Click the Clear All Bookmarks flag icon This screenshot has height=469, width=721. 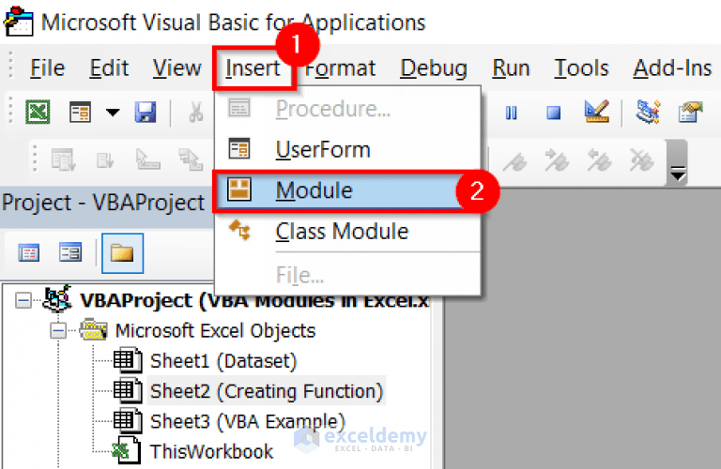tap(641, 160)
